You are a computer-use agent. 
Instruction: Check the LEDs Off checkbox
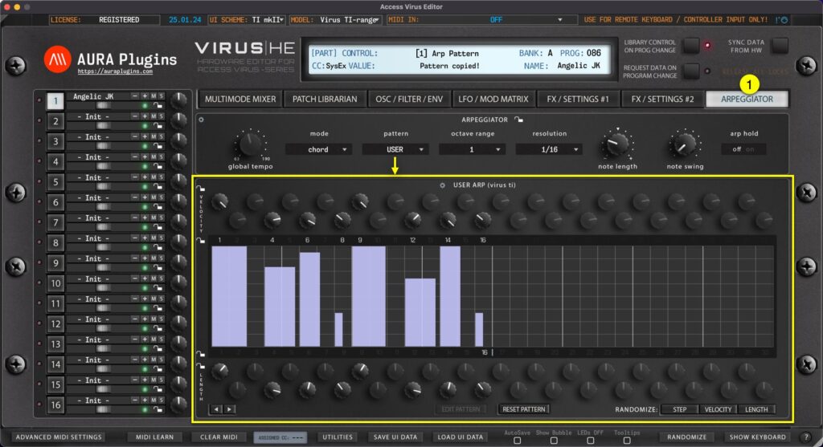(x=591, y=441)
